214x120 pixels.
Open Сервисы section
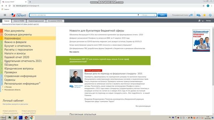[x=10, y=80]
